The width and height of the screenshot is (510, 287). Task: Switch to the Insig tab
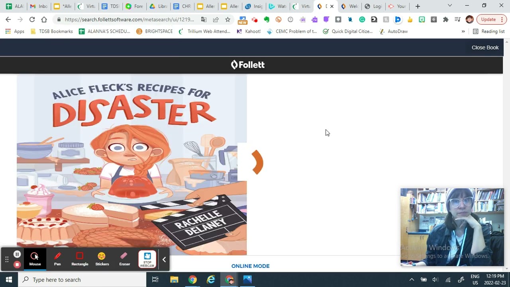pyautogui.click(x=254, y=6)
